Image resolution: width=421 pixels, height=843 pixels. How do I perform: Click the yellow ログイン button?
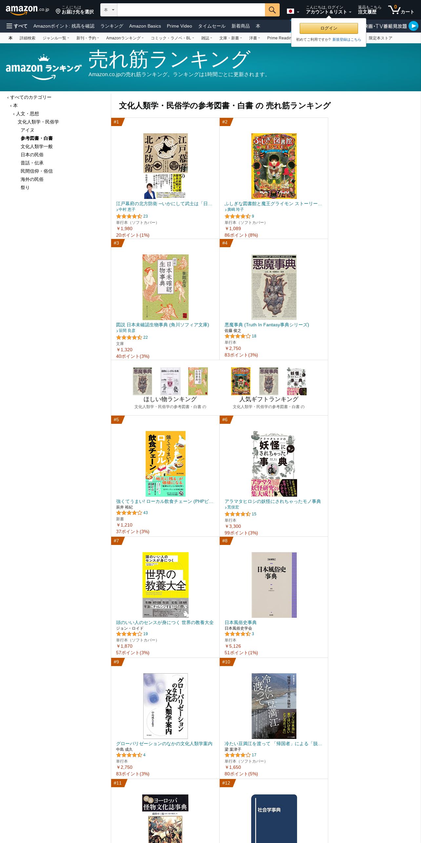click(x=329, y=28)
